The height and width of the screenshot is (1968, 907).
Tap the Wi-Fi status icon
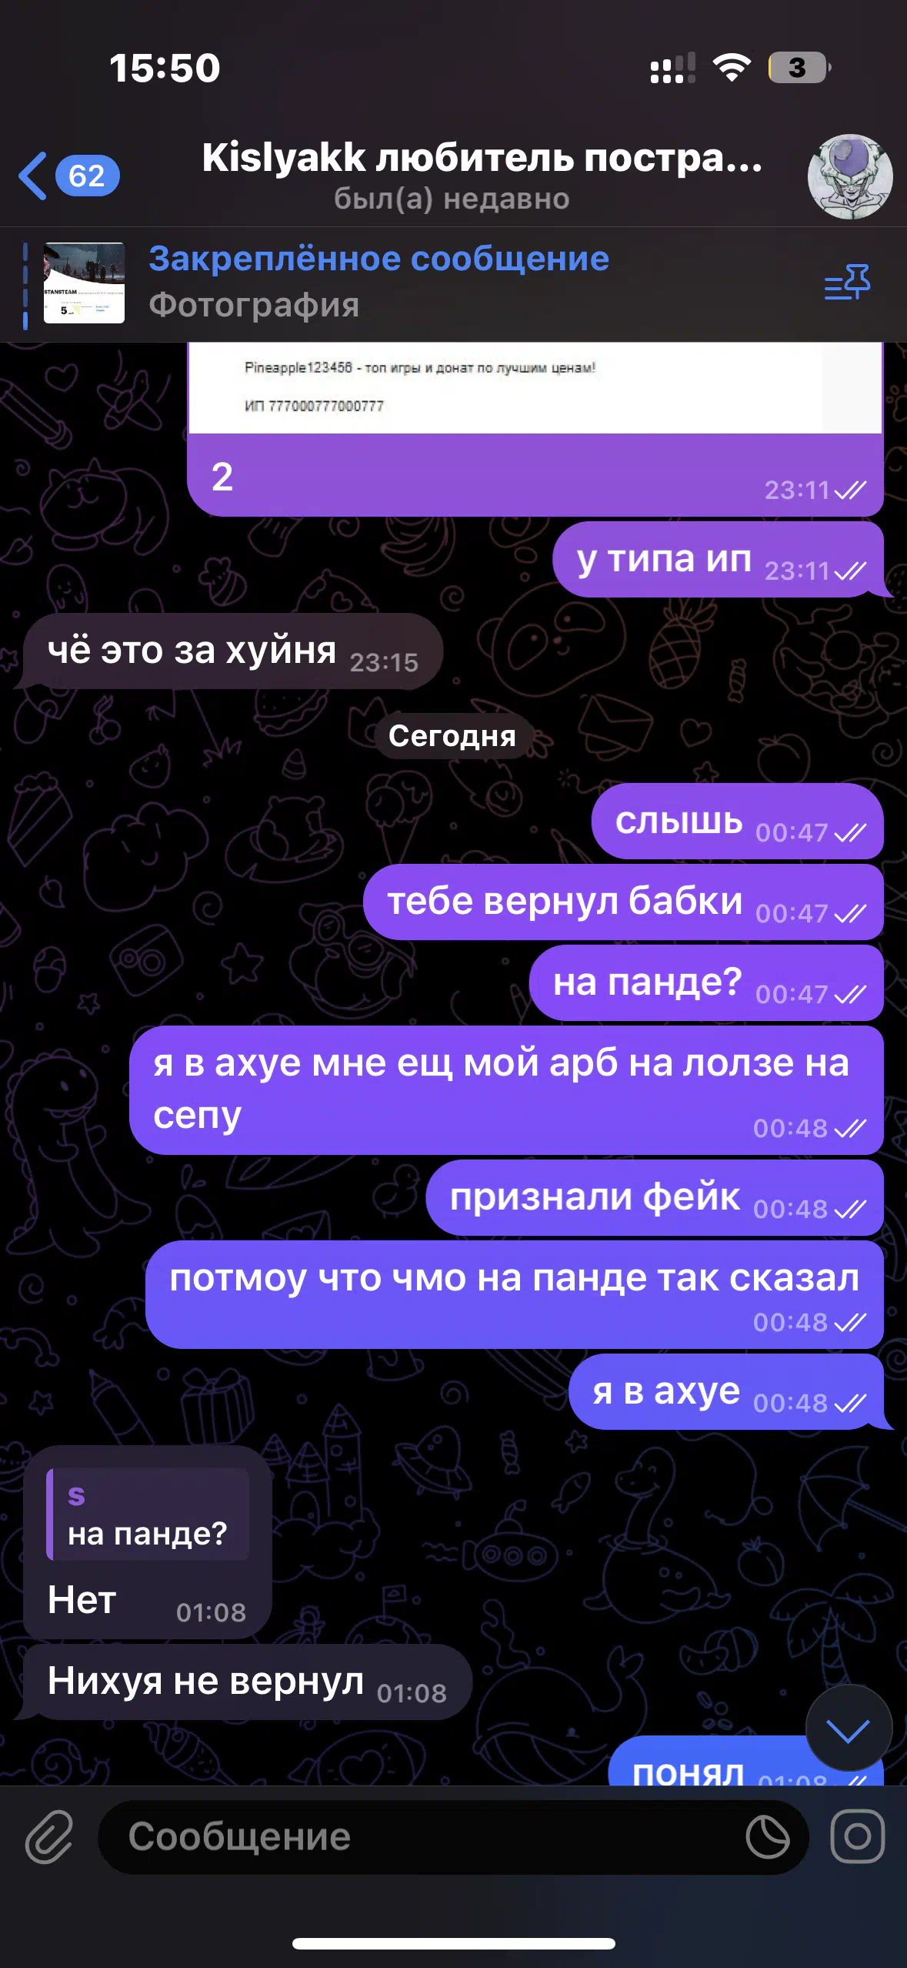(x=732, y=68)
